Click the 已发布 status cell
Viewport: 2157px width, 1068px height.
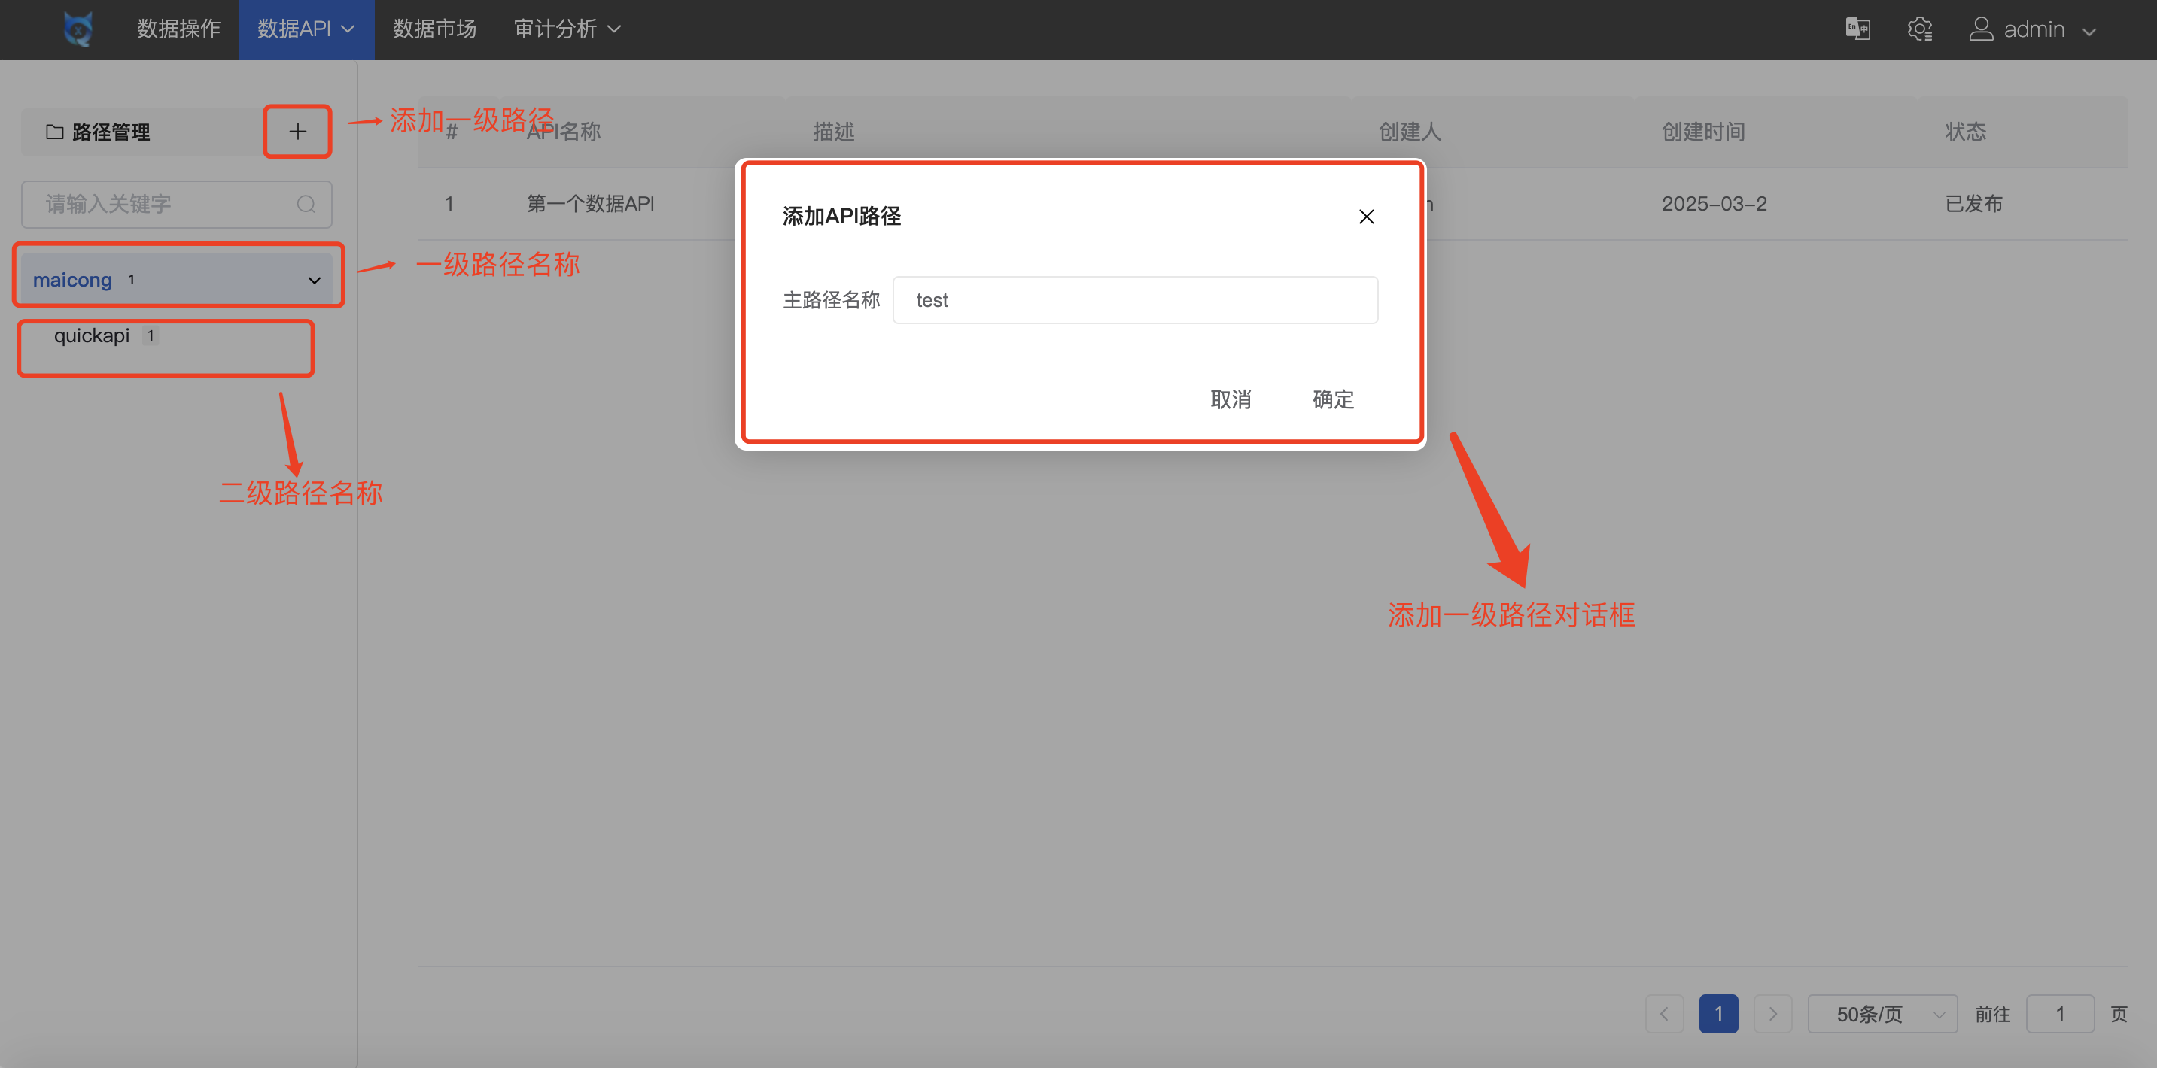click(x=1973, y=205)
